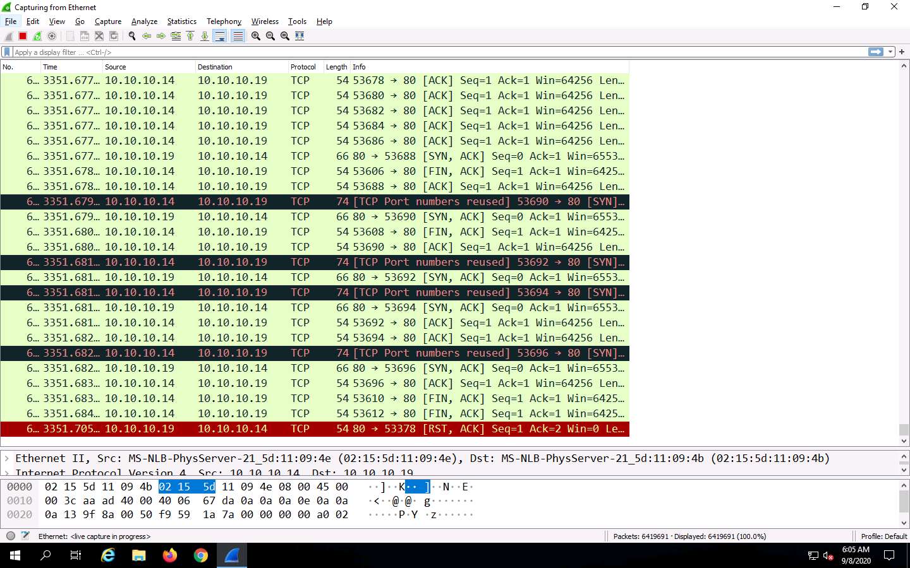Screen dimensions: 910x568
Task: Open the Statistics menu
Action: point(181,21)
